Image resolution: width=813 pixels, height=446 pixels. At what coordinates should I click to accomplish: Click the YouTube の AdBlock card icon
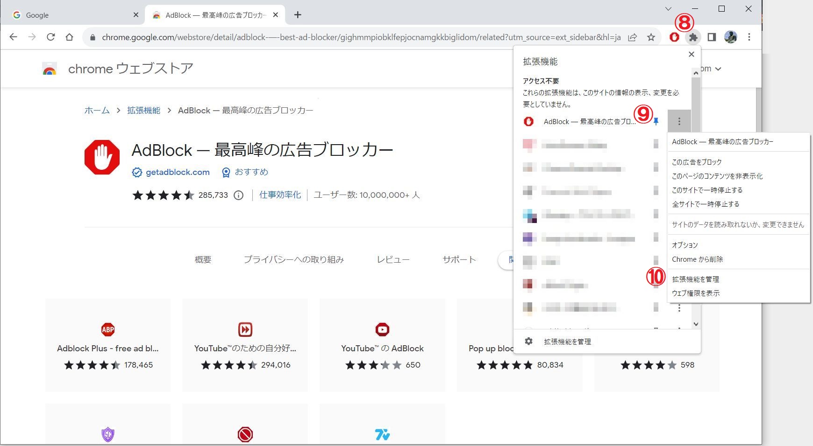pos(382,329)
